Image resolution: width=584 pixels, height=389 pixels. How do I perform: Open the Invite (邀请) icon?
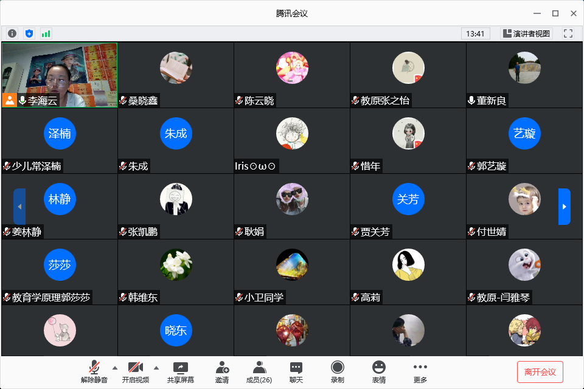coord(222,372)
